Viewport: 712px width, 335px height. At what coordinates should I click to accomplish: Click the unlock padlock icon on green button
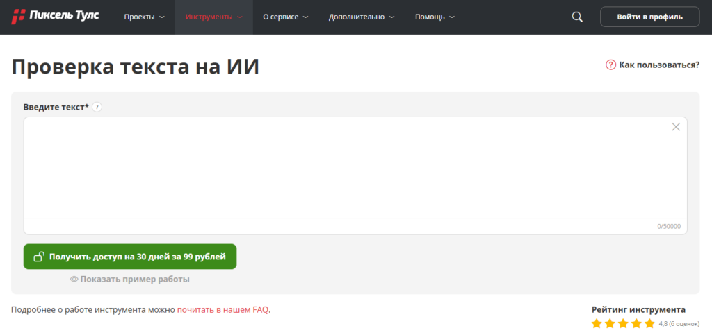[x=39, y=257]
